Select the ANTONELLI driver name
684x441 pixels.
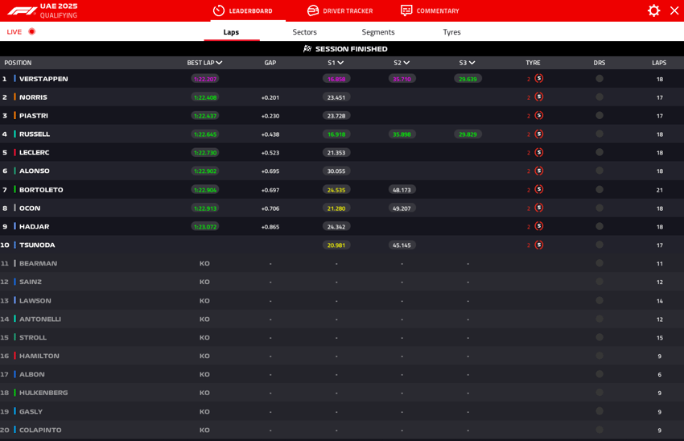point(40,319)
